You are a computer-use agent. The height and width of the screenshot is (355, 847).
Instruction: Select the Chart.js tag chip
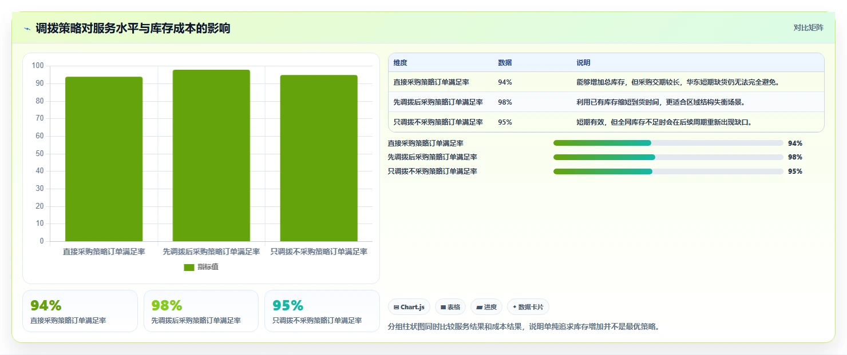point(409,307)
